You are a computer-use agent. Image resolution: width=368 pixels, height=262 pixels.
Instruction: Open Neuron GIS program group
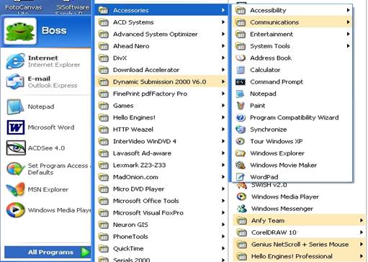(x=161, y=225)
